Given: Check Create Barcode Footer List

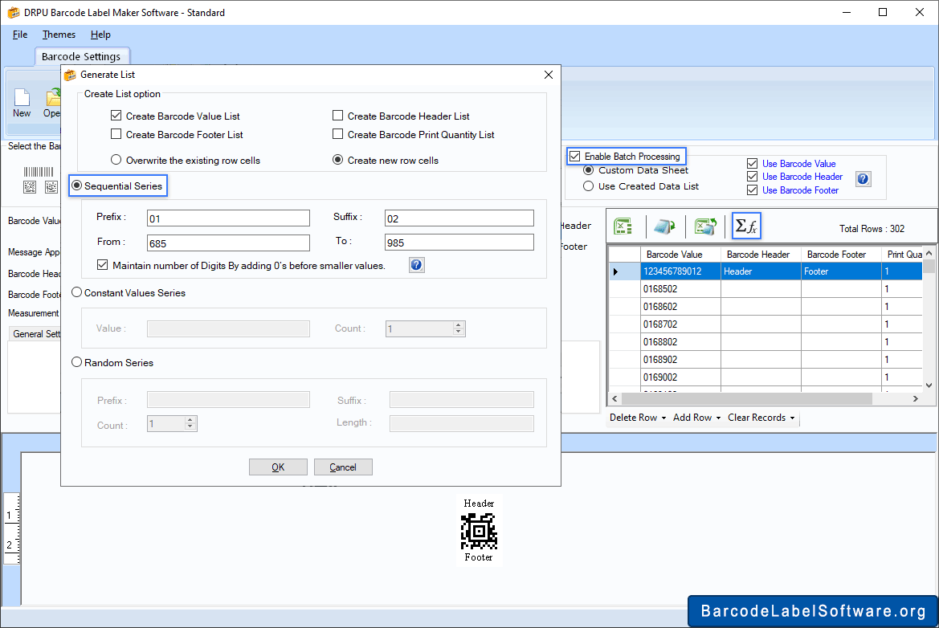Looking at the screenshot, I should (x=116, y=134).
